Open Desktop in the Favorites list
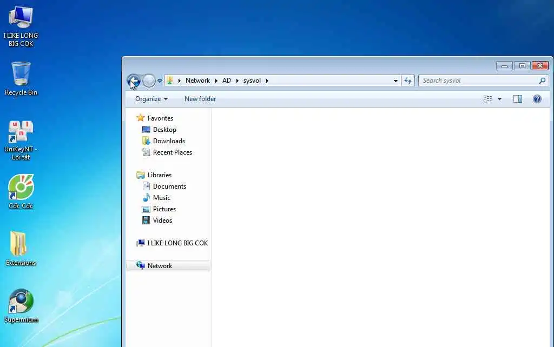The width and height of the screenshot is (554, 347). click(164, 130)
